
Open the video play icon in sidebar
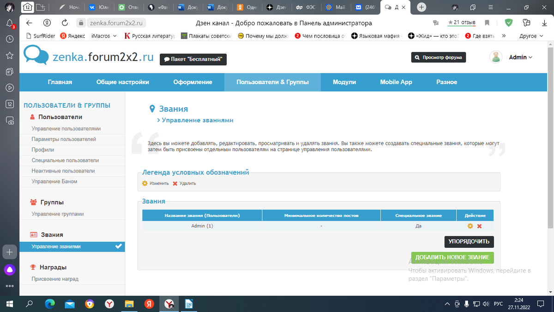10,87
